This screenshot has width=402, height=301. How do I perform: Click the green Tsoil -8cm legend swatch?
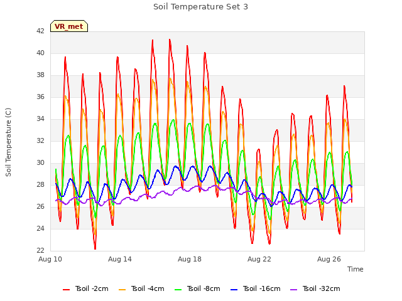[178, 290]
